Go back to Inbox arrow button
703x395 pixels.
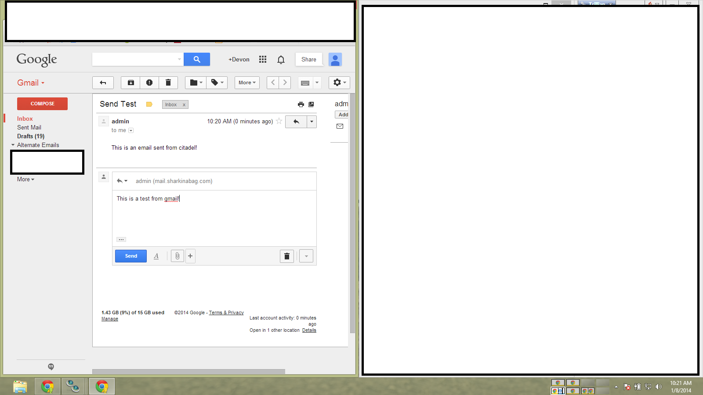point(103,83)
